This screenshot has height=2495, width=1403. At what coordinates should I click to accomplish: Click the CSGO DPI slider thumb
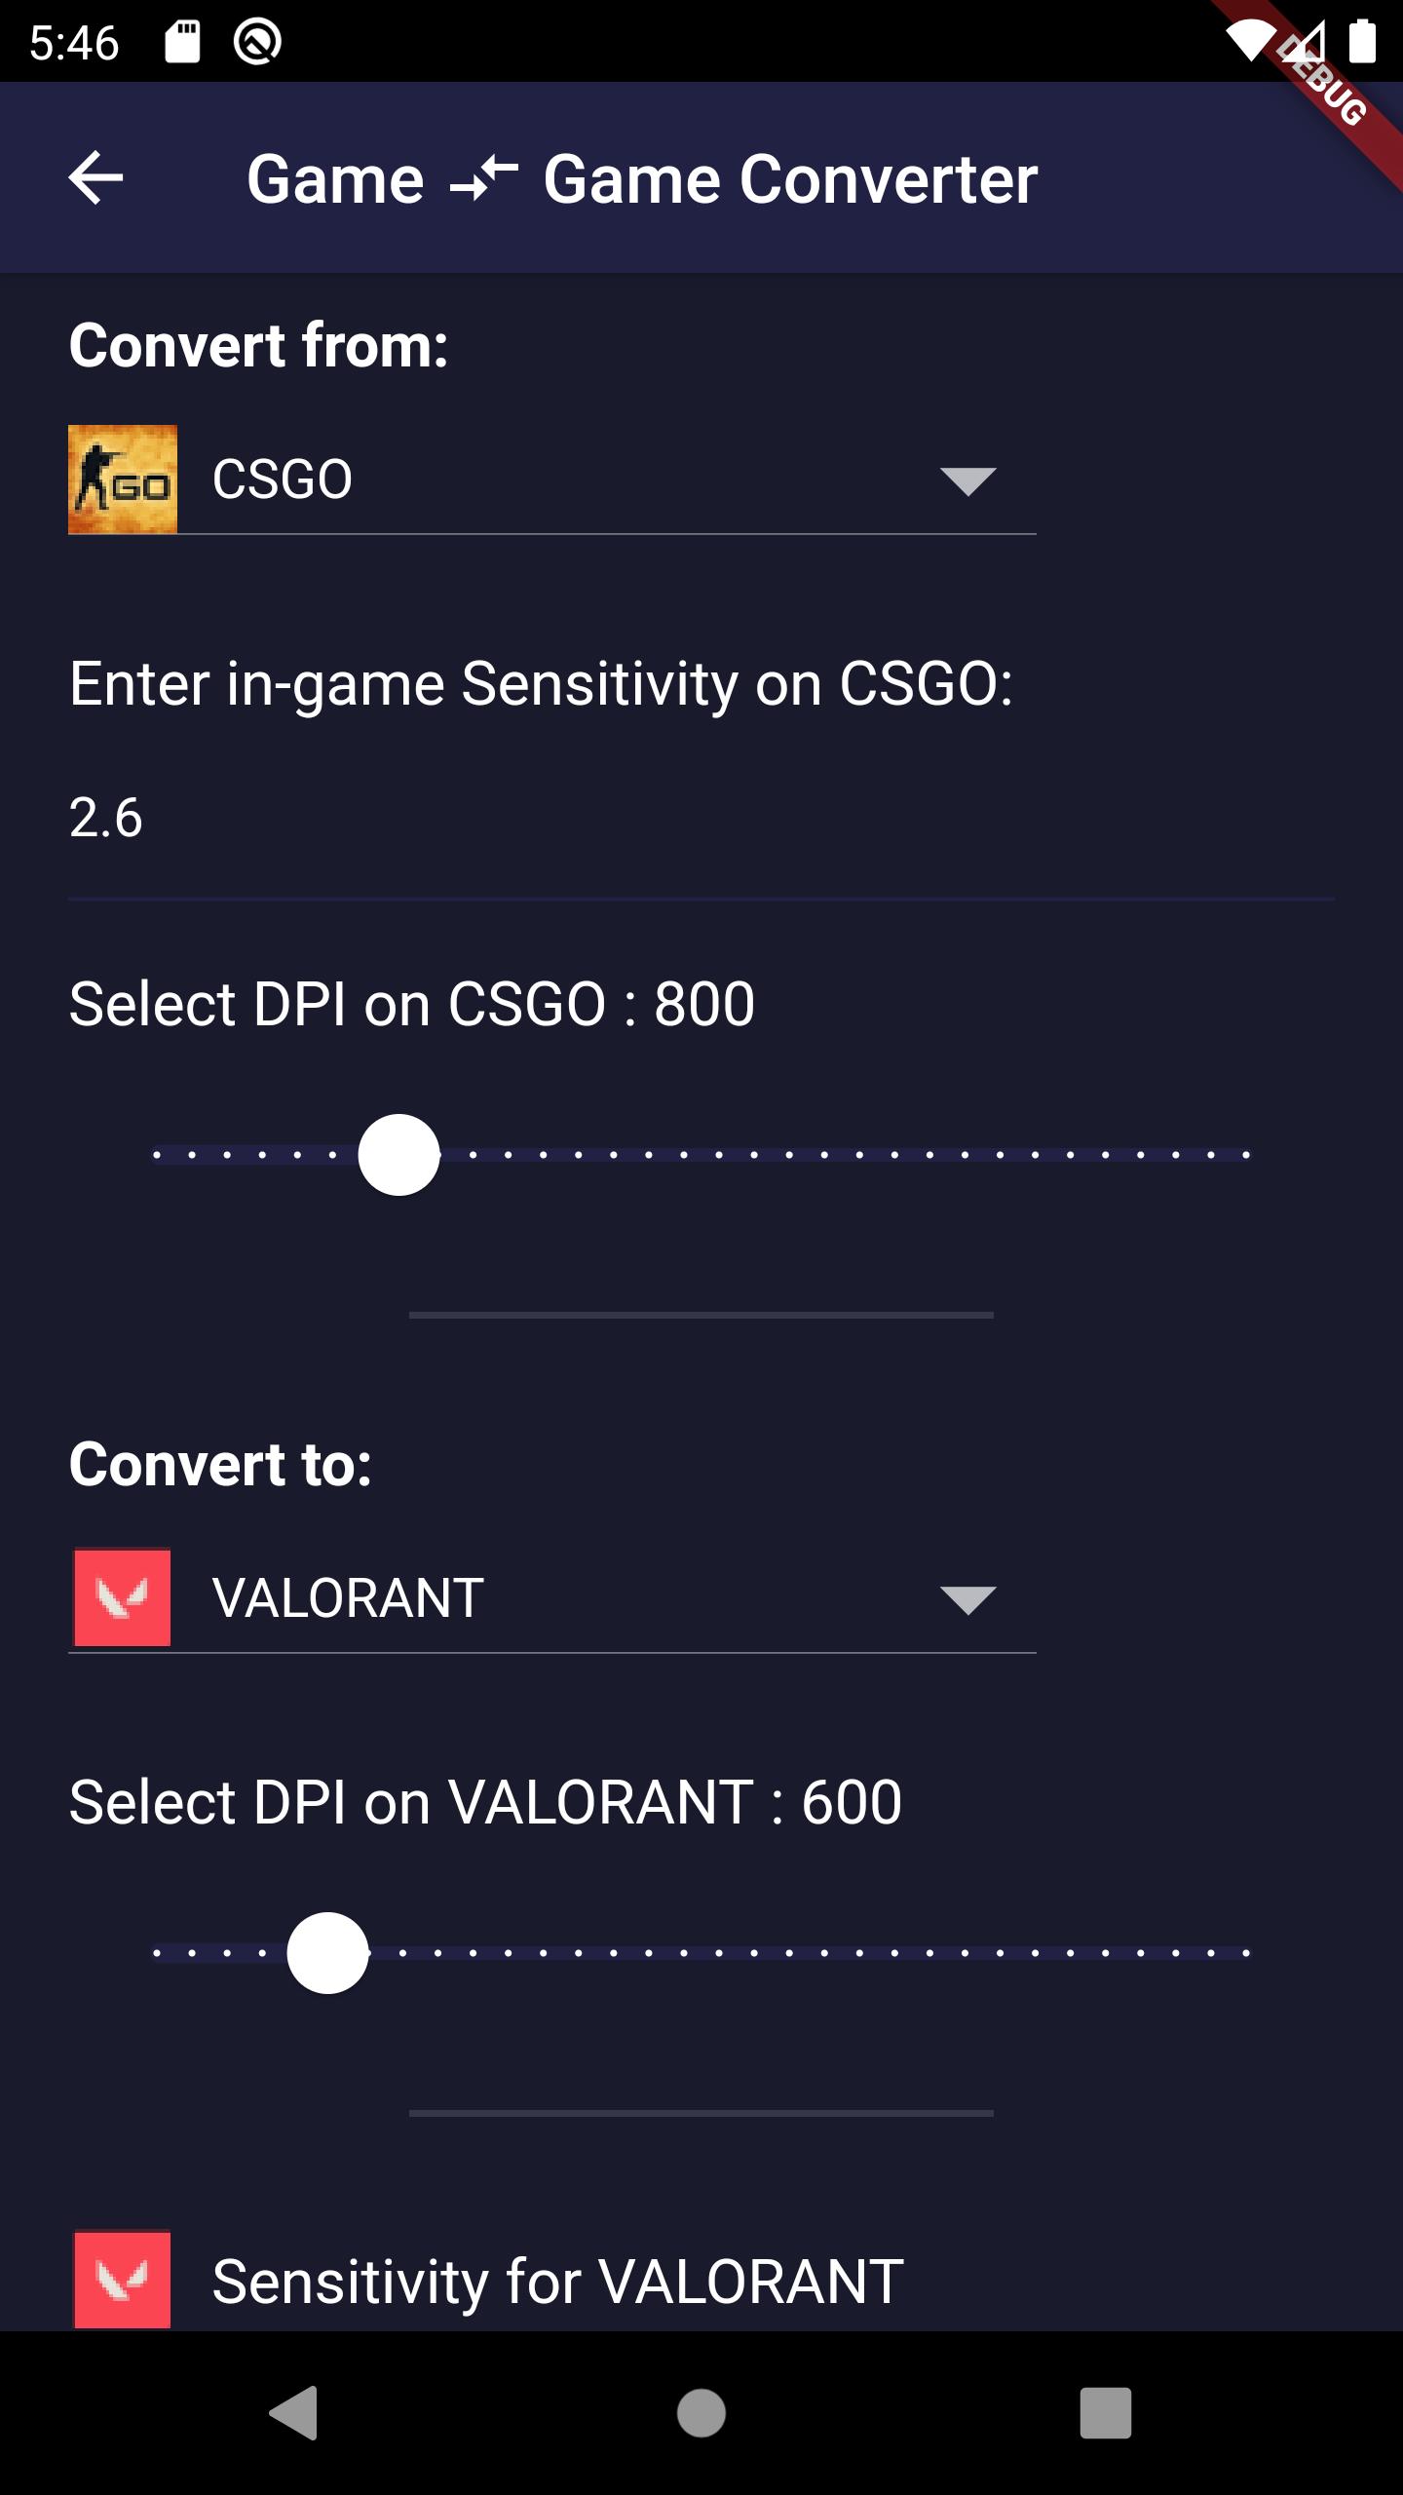tap(399, 1155)
